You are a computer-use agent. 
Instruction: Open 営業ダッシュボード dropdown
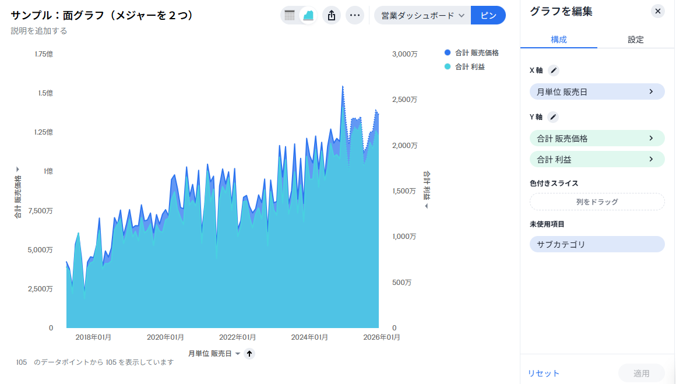click(x=423, y=16)
